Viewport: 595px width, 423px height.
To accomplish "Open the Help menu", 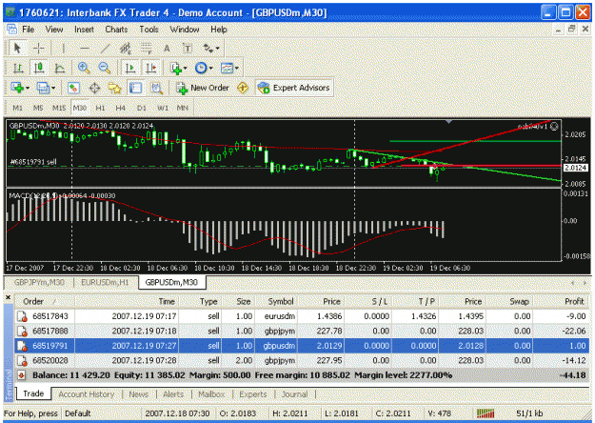I will [219, 30].
